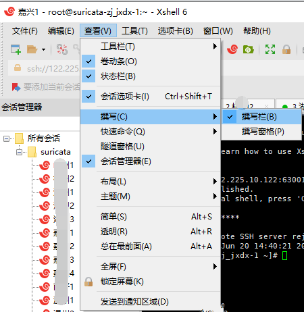Viewport: 304px width, 312px height.
Task: Expand the 撰写(C) submenu
Action: pos(150,117)
